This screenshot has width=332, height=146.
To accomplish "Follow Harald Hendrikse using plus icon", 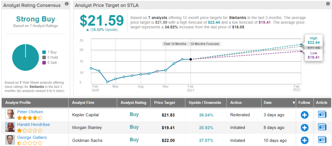I will pos(304,127).
